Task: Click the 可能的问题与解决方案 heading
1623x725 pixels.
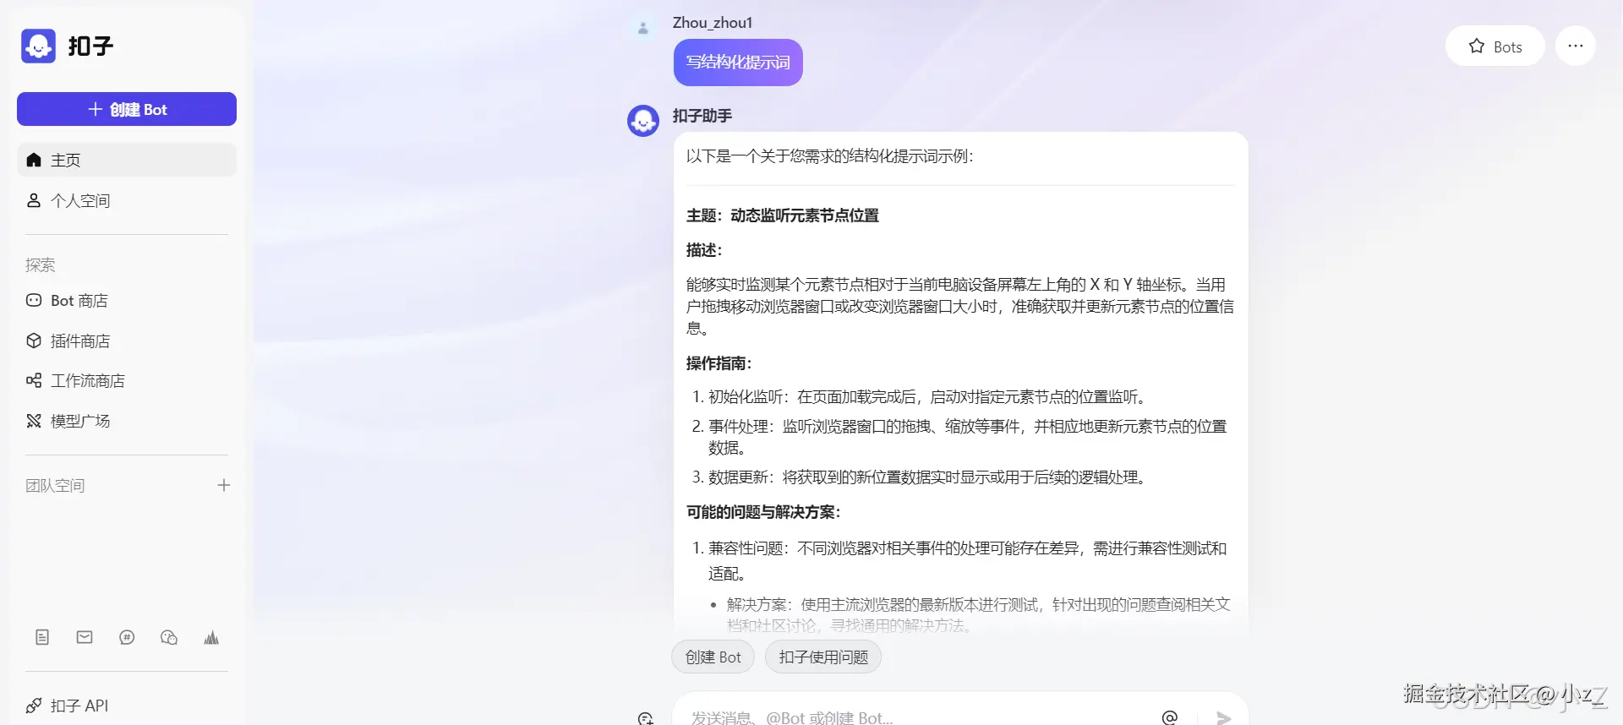Action: coord(763,512)
